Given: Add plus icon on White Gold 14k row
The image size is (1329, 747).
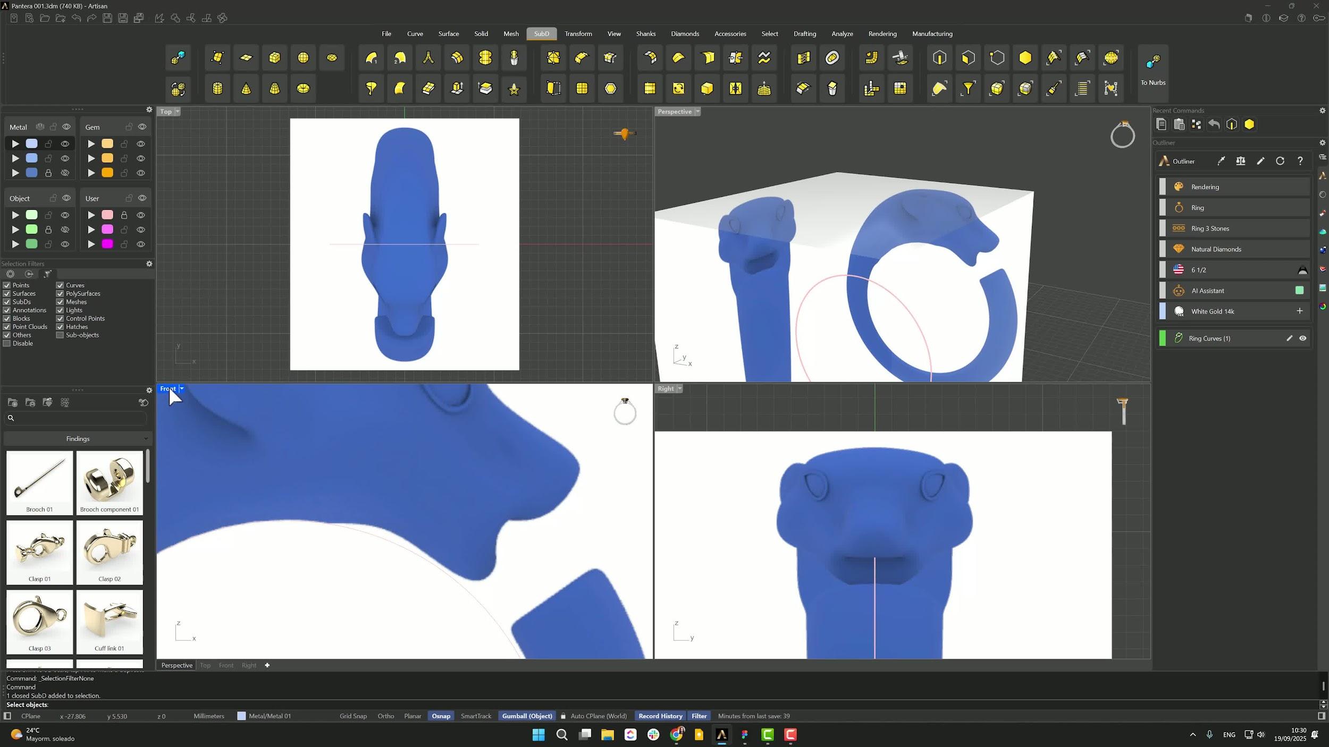Looking at the screenshot, I should 1300,311.
